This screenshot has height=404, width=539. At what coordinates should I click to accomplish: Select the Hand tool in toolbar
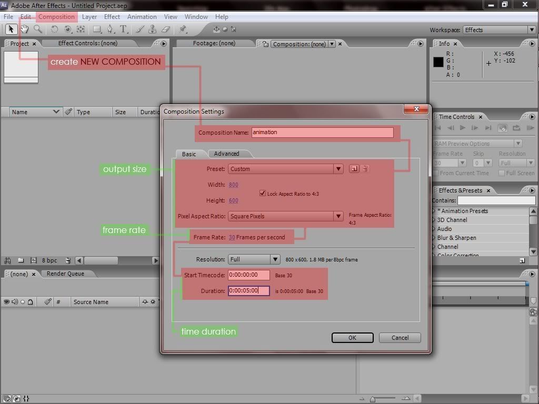click(24, 29)
